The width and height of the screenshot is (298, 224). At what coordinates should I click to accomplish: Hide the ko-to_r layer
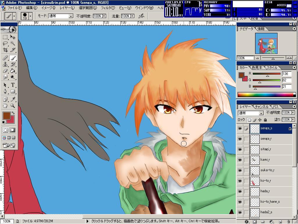pos(240,181)
